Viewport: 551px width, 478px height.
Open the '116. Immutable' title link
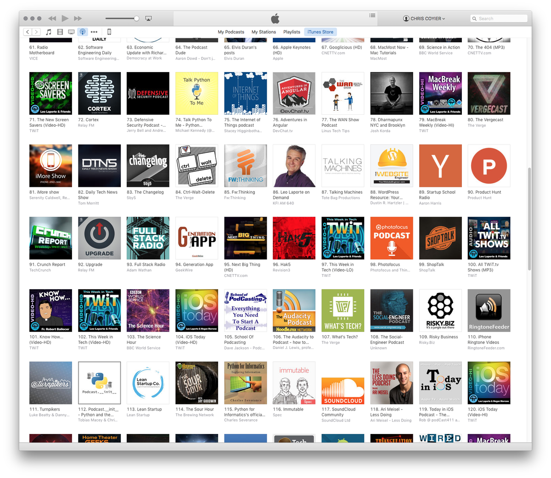288,410
